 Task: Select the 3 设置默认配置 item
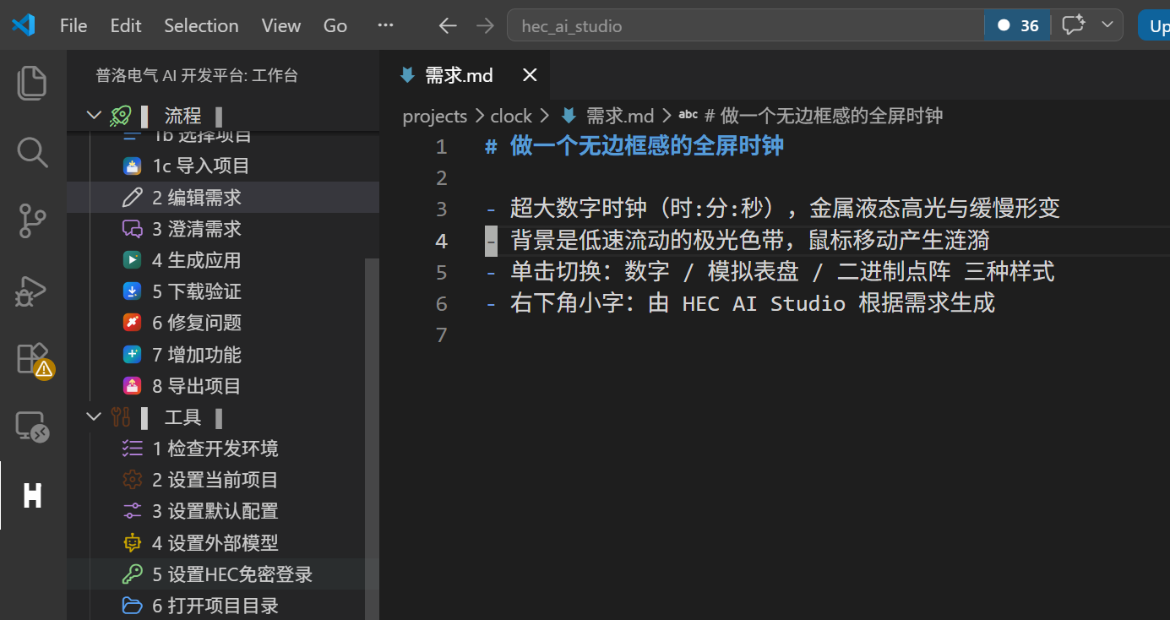216,511
